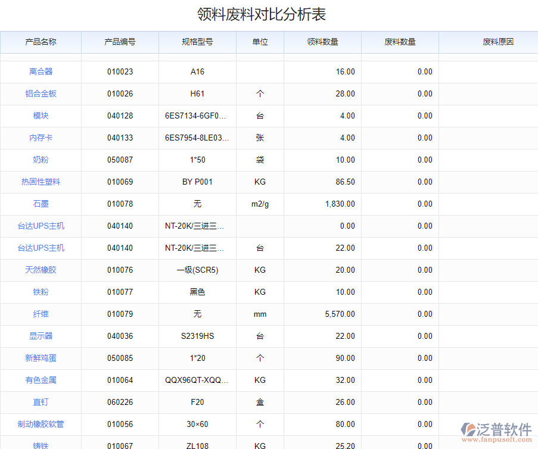Select the 废料原因 column header
Image resolution: width=538 pixels, height=449 pixels.
(x=498, y=42)
